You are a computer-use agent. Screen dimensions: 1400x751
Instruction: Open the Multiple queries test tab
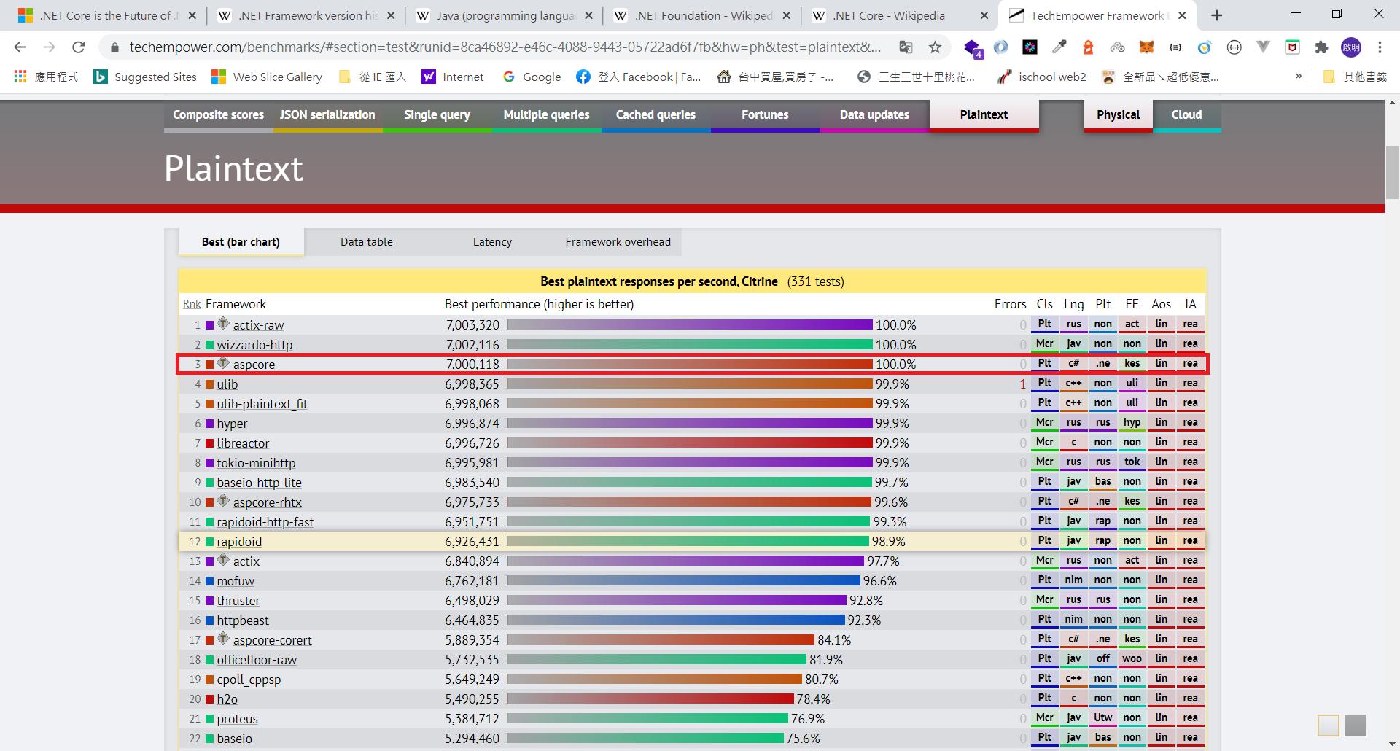click(546, 115)
